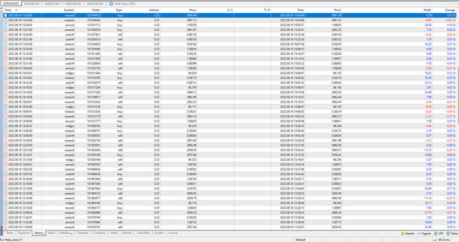The height and width of the screenshot is (242, 459).
Task: Switch to the NZDJPY,M1 chart tab
Action: (x=52, y=4)
